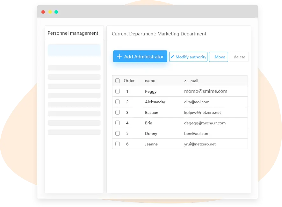Click the delete button

(239, 57)
